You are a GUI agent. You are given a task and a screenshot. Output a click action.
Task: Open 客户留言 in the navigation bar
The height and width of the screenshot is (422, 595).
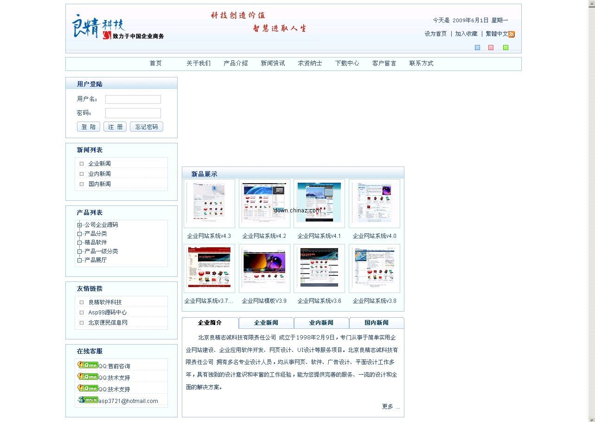coord(384,64)
